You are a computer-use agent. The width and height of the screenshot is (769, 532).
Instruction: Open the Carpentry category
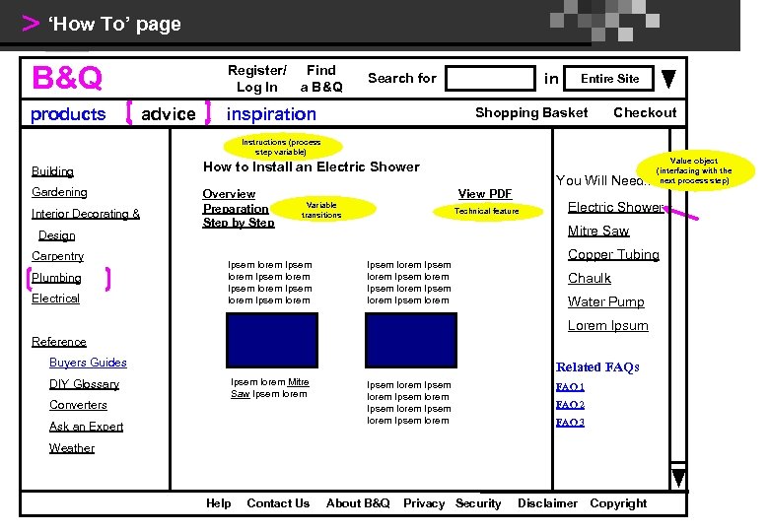[57, 256]
